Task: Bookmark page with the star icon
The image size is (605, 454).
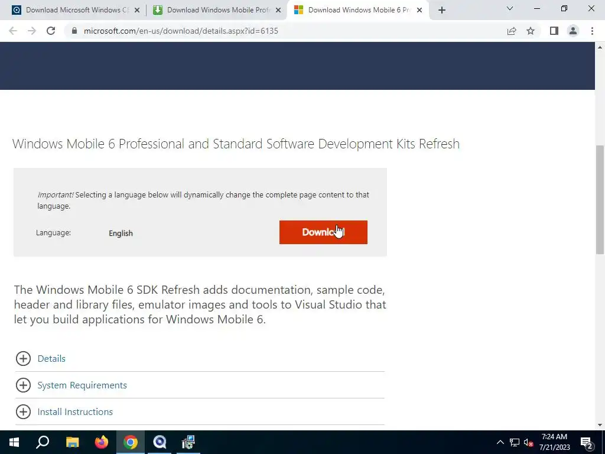Action: [531, 31]
